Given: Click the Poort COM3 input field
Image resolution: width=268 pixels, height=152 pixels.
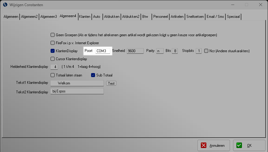Looking at the screenshot, I should (x=102, y=51).
